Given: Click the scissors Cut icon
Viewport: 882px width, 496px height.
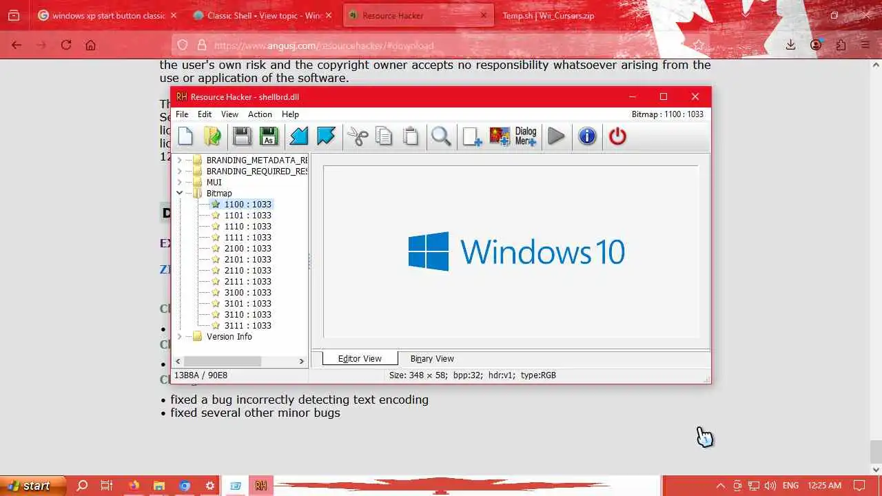Looking at the screenshot, I should [358, 136].
